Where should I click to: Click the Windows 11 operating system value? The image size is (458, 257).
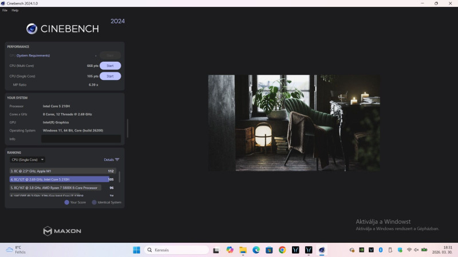point(73,131)
